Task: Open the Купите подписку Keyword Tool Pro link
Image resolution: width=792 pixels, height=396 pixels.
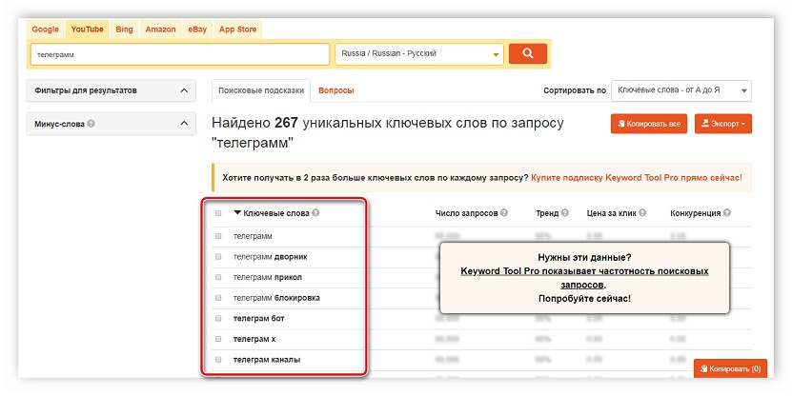Action: [x=637, y=178]
